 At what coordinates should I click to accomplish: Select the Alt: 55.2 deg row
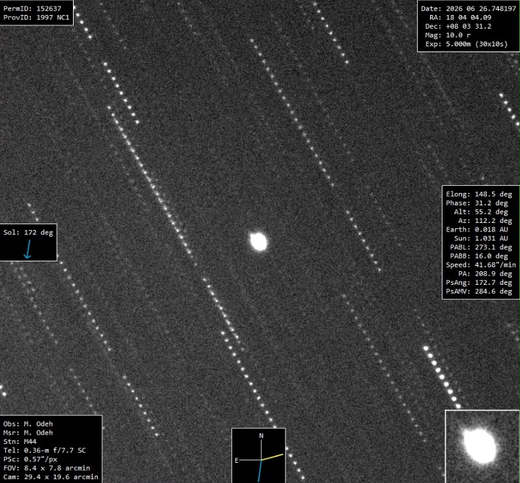(481, 212)
